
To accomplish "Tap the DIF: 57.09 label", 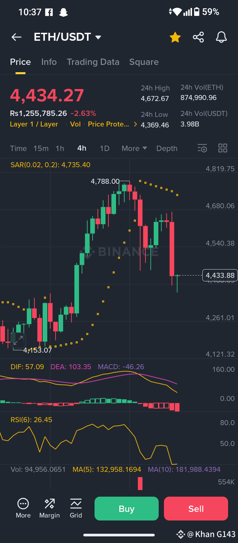I will (x=27, y=367).
